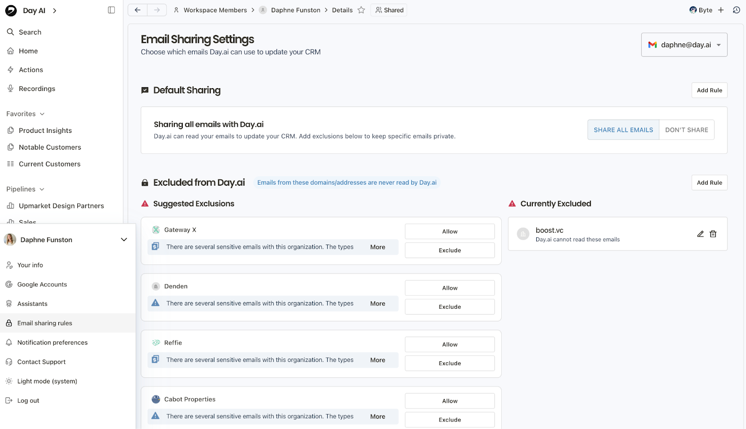Go forward with the right arrow button
The width and height of the screenshot is (746, 429).
pyautogui.click(x=157, y=10)
